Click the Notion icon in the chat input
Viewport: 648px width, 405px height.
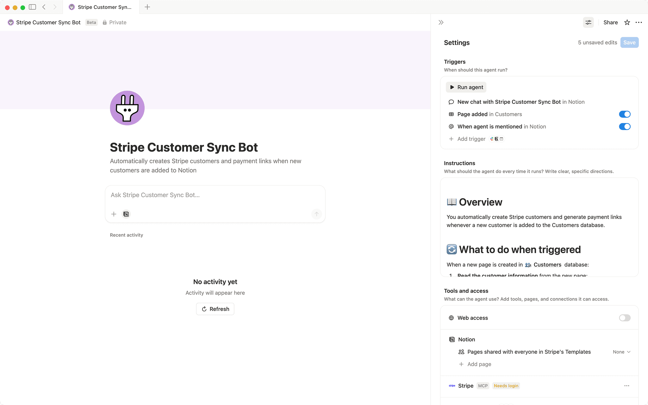point(126,214)
